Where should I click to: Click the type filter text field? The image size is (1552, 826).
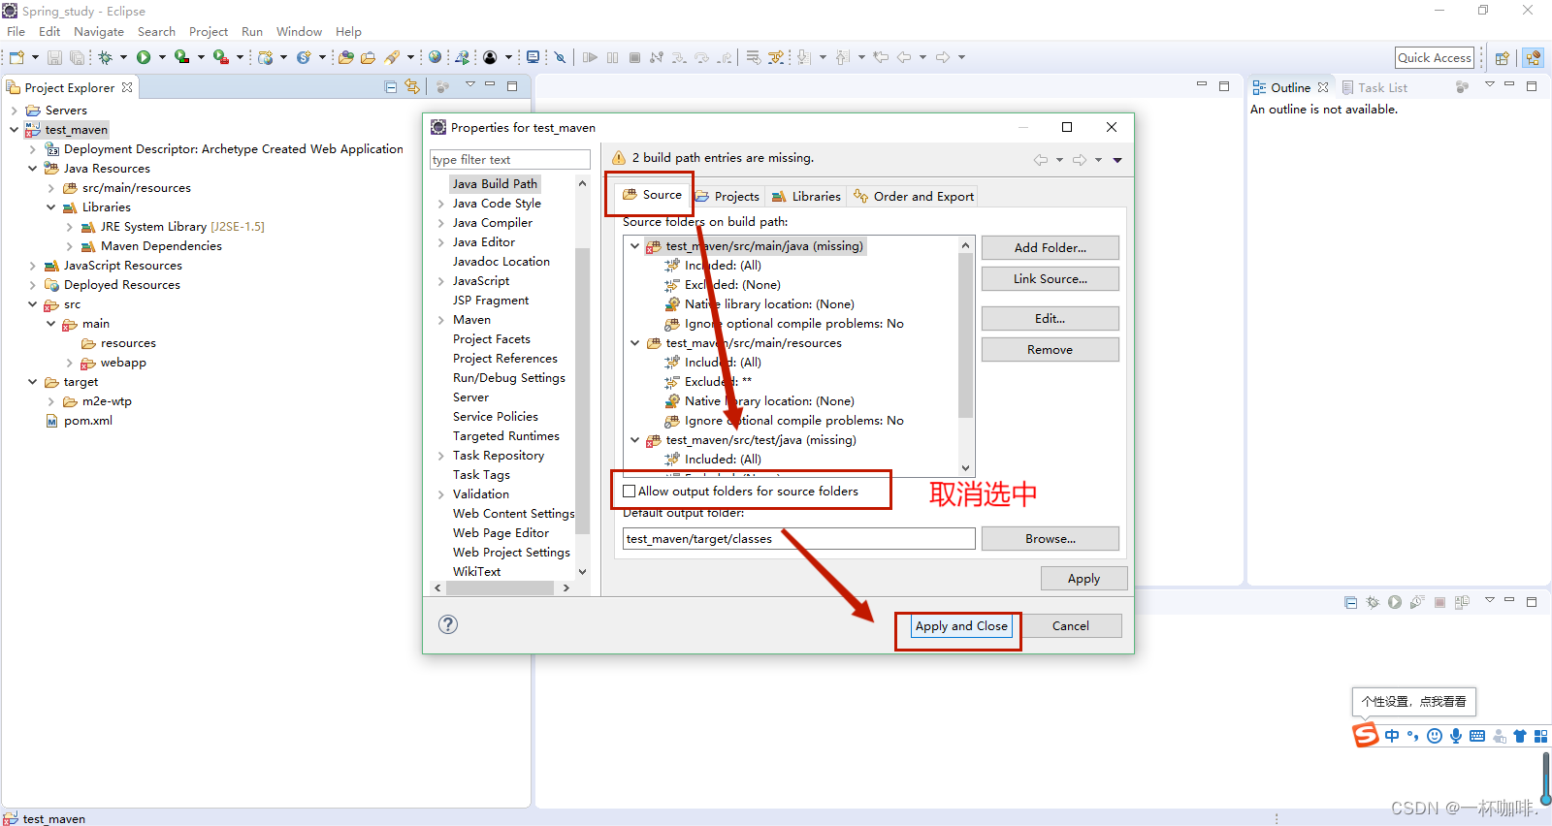tap(510, 160)
